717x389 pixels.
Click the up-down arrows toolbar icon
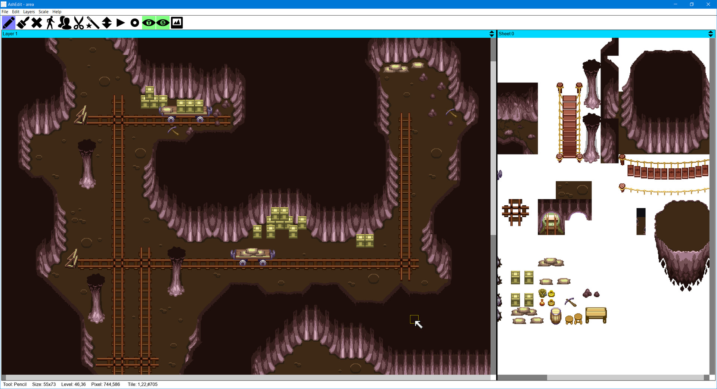(x=107, y=23)
